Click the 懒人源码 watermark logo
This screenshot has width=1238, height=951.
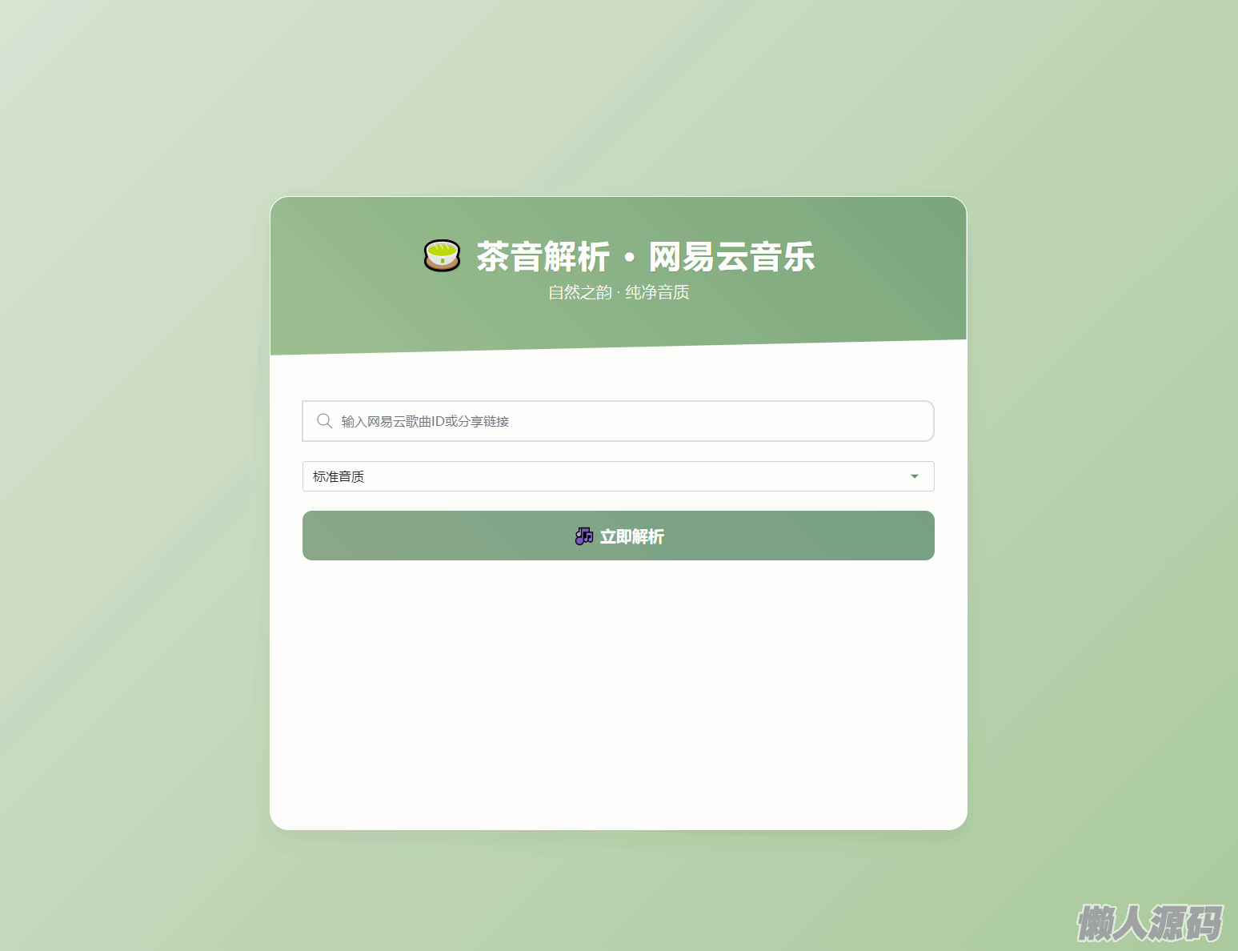click(1149, 923)
